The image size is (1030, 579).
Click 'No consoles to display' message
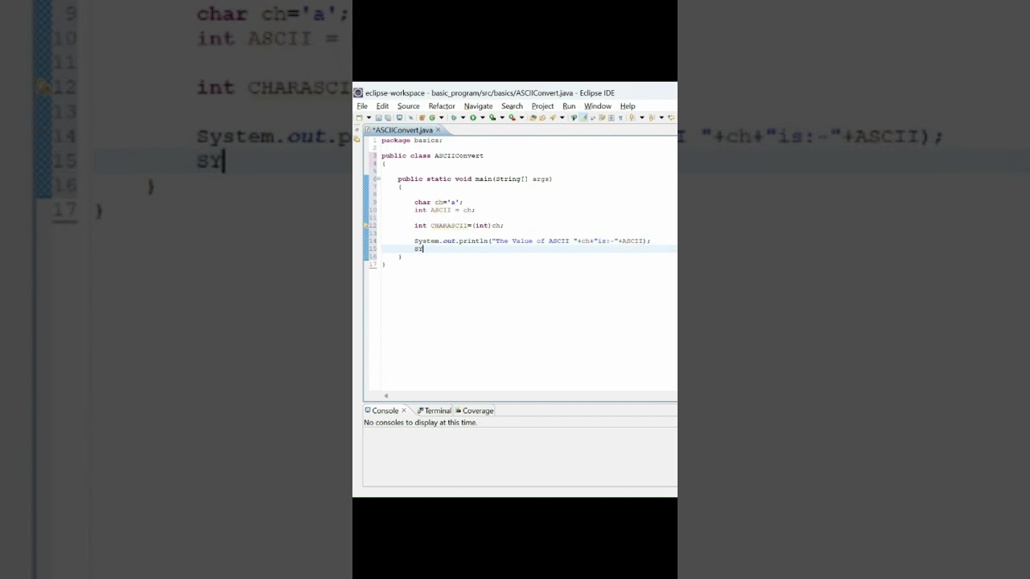420,423
